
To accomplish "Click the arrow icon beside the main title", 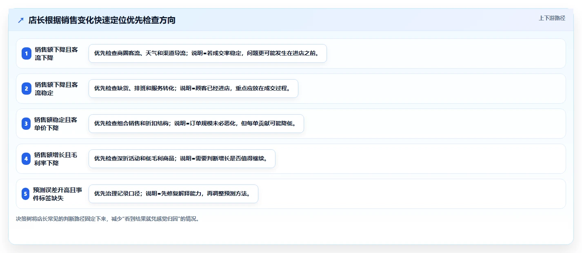I will pos(21,20).
